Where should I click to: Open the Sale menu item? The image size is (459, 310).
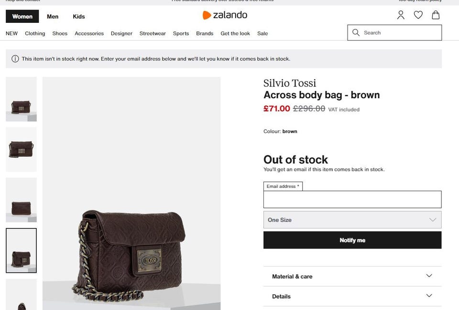262,33
